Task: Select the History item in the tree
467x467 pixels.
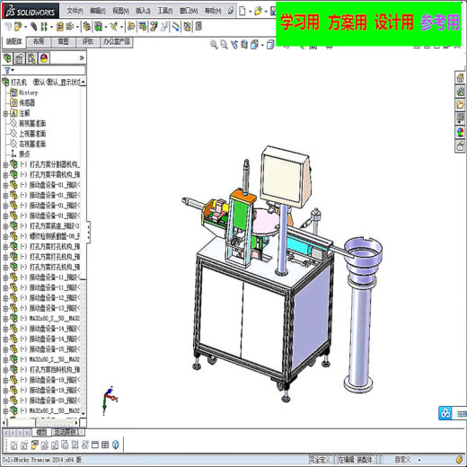Action: point(29,93)
